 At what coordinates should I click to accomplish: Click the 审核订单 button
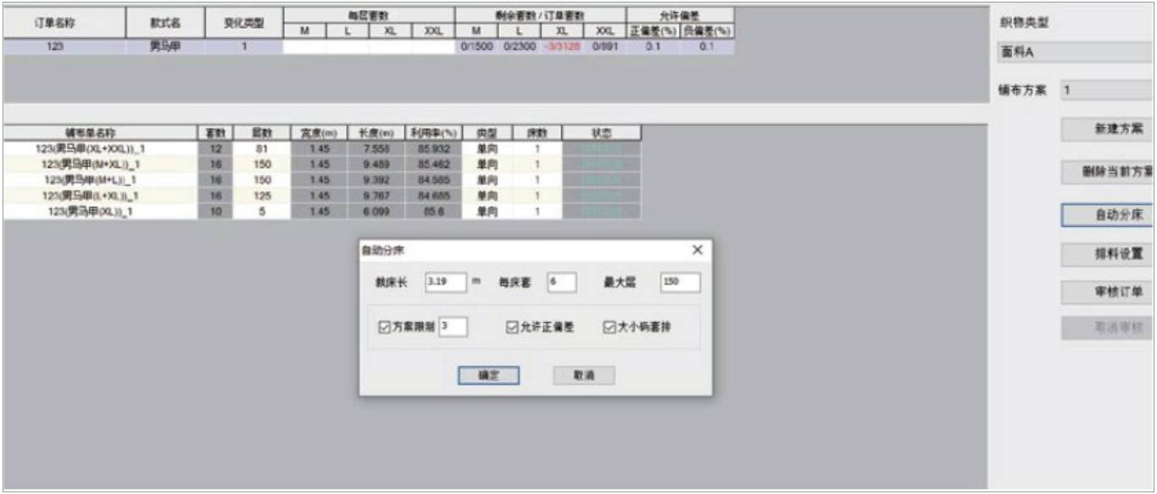coord(1109,292)
